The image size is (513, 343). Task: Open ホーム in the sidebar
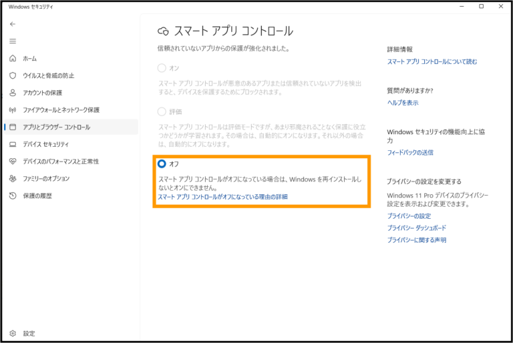coord(71,59)
